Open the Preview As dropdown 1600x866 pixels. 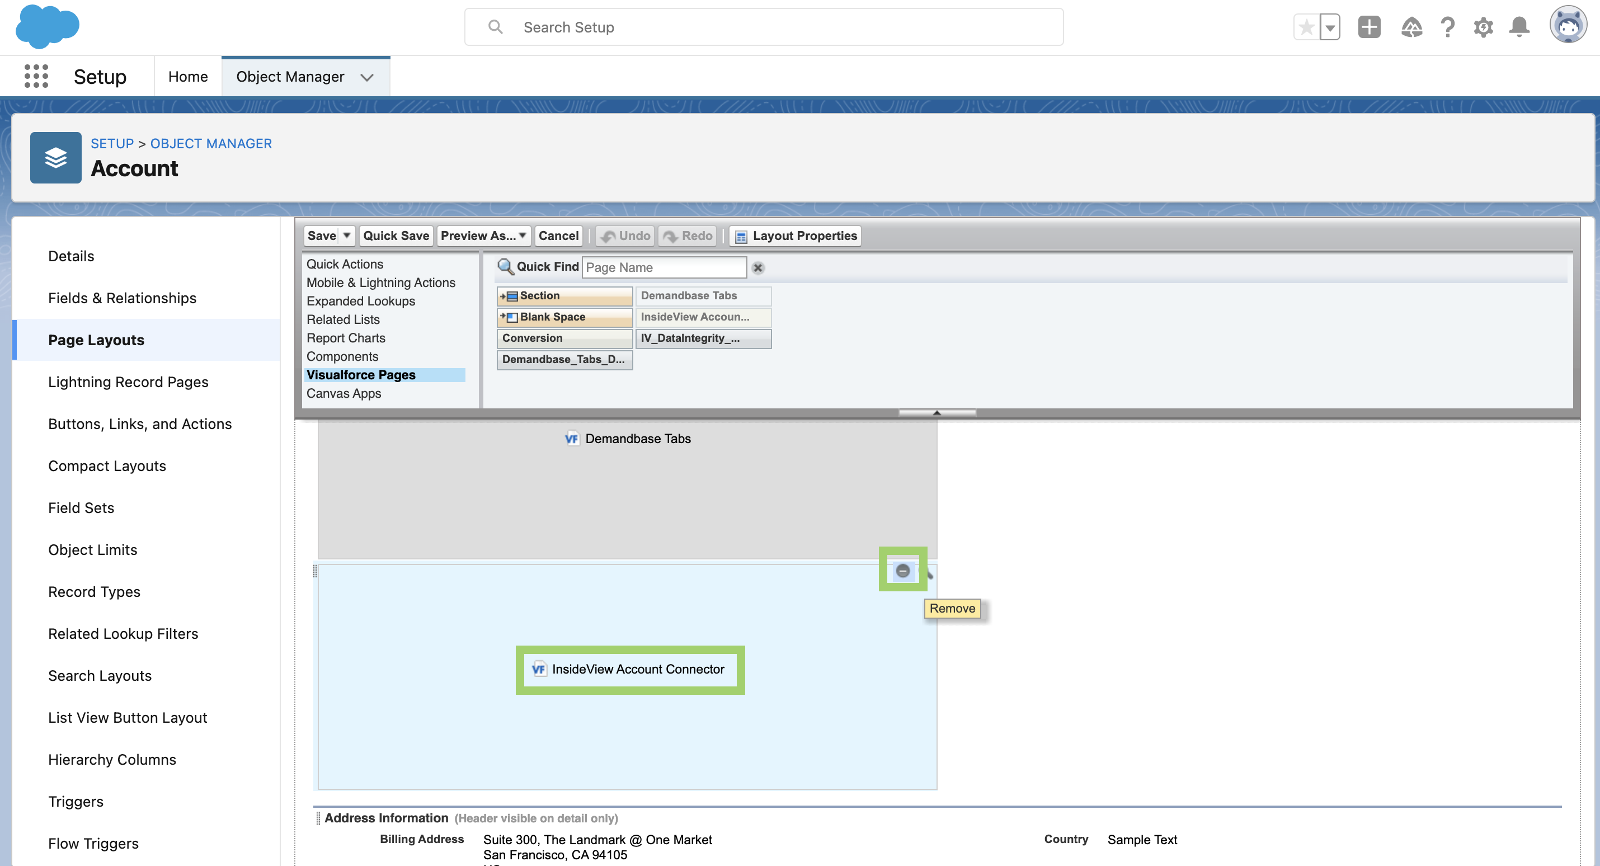point(483,236)
